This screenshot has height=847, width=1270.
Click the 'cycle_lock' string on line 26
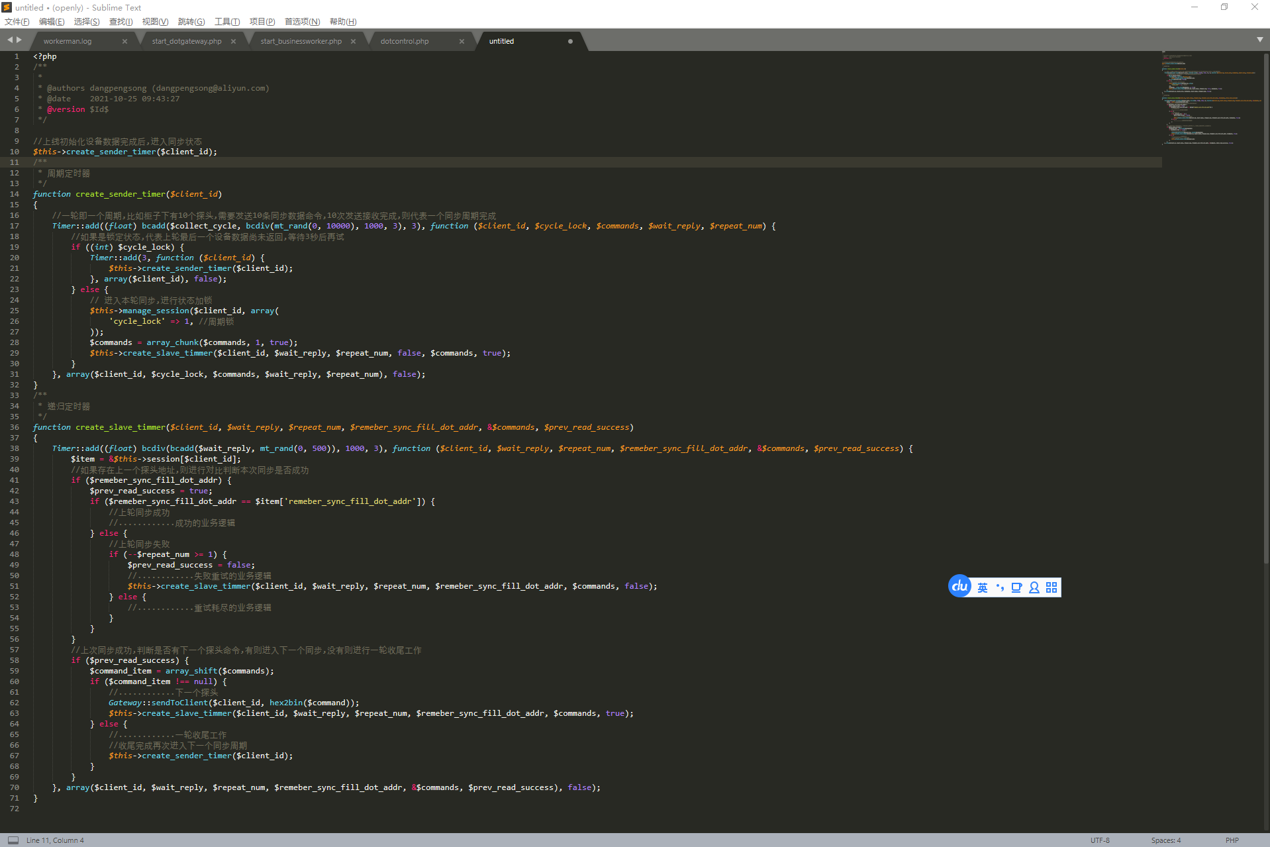coord(137,321)
